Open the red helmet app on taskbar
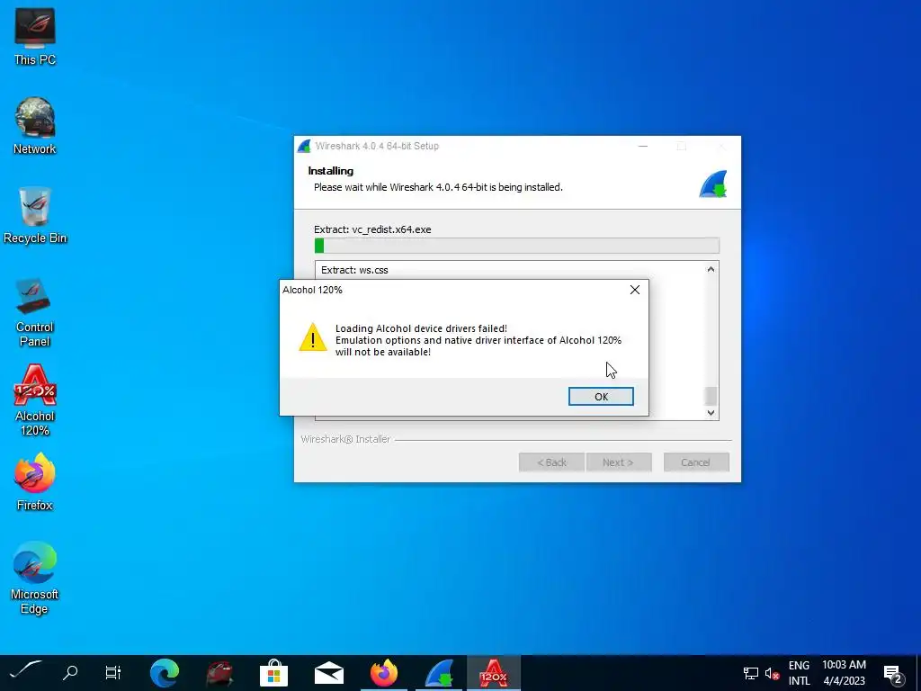 [219, 673]
